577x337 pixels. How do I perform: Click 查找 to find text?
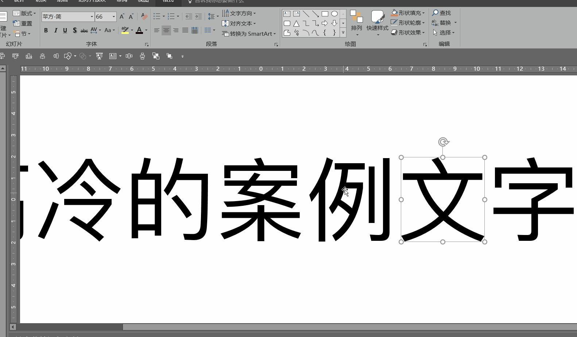442,13
